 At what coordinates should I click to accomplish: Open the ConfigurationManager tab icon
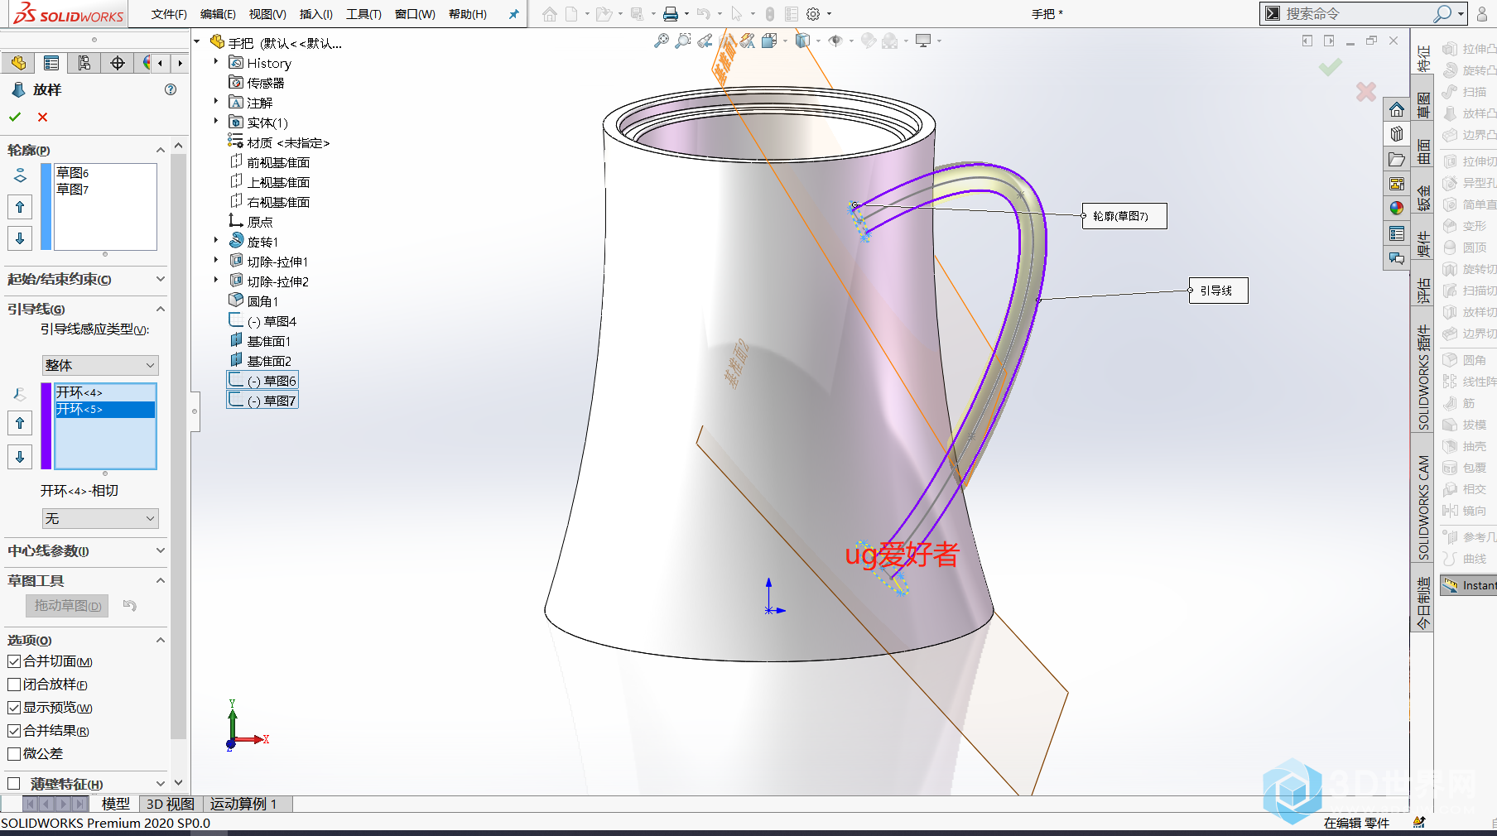pos(84,63)
